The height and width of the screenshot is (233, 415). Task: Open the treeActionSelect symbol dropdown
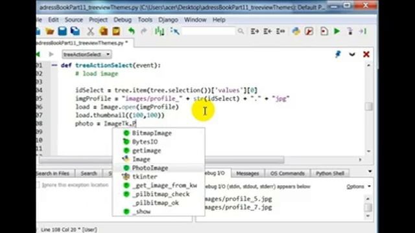click(87, 54)
